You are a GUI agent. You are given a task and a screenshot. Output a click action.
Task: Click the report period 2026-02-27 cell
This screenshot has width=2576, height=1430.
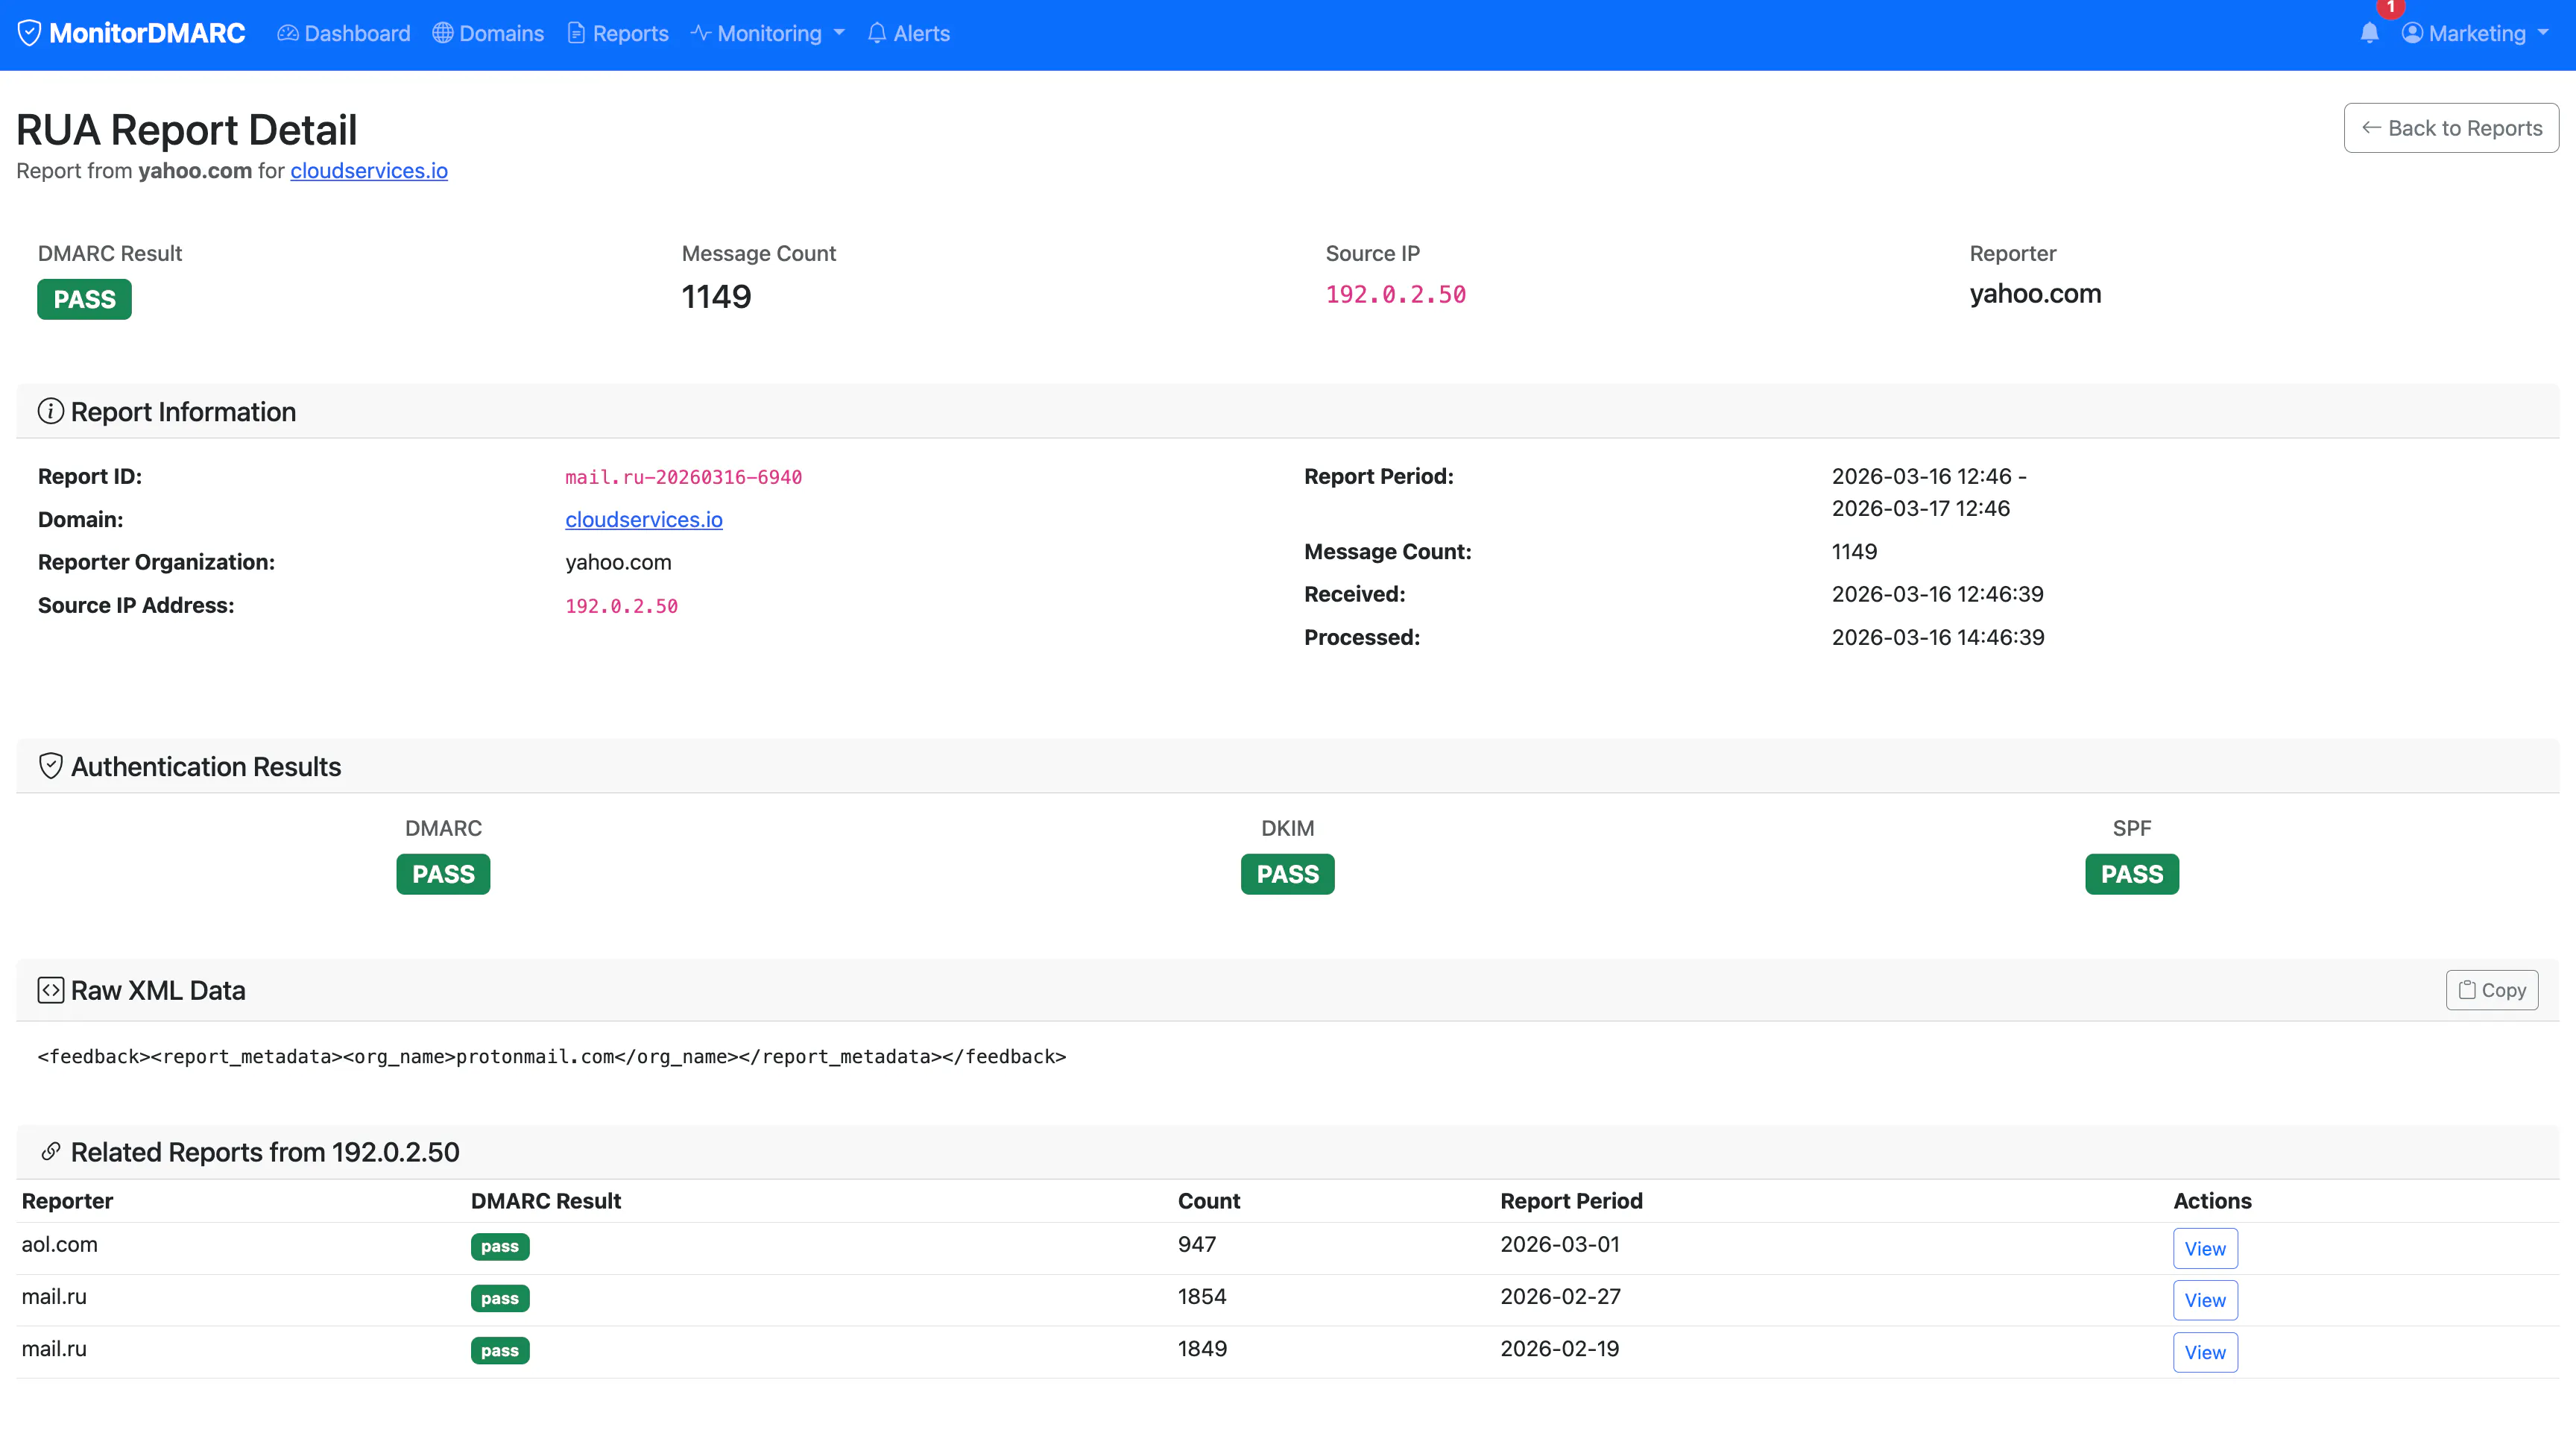(1560, 1296)
